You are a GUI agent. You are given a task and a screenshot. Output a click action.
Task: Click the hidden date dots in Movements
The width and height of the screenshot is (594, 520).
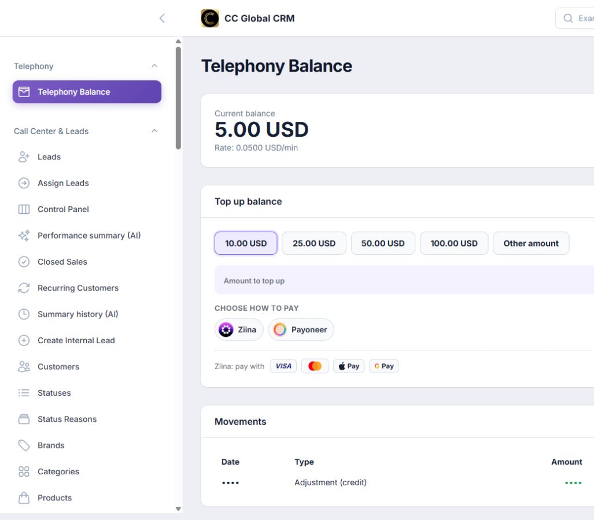pos(230,483)
